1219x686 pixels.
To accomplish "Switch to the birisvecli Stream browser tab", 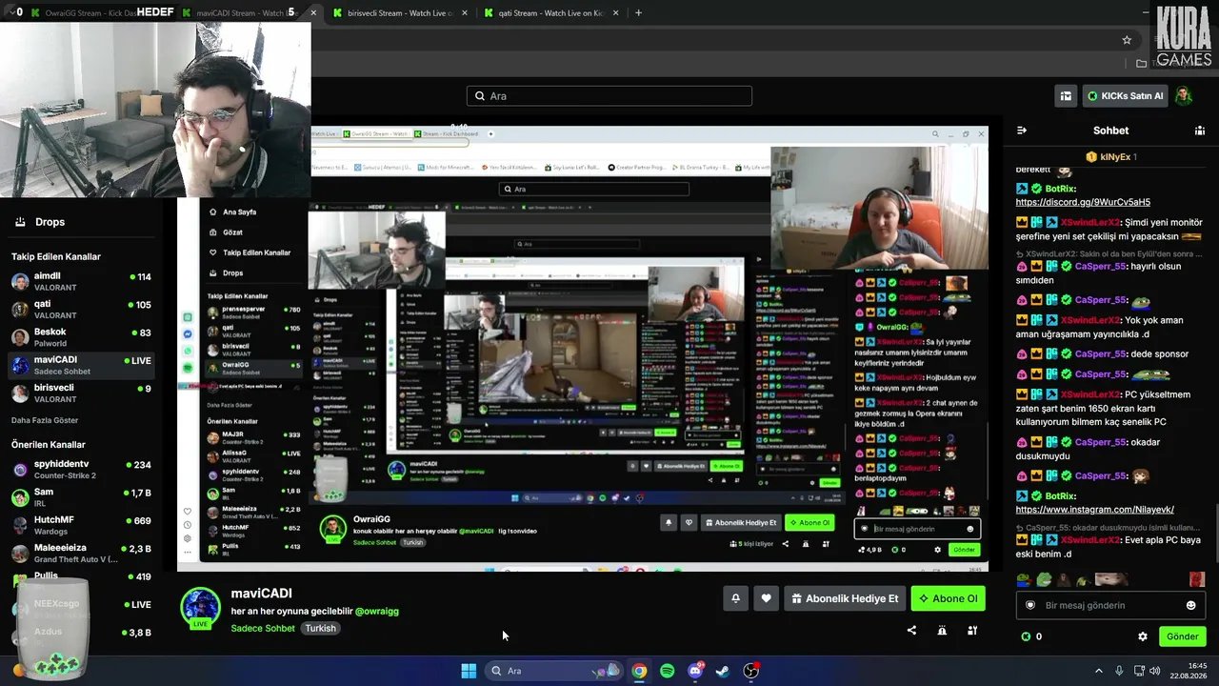I will pyautogui.click(x=399, y=13).
